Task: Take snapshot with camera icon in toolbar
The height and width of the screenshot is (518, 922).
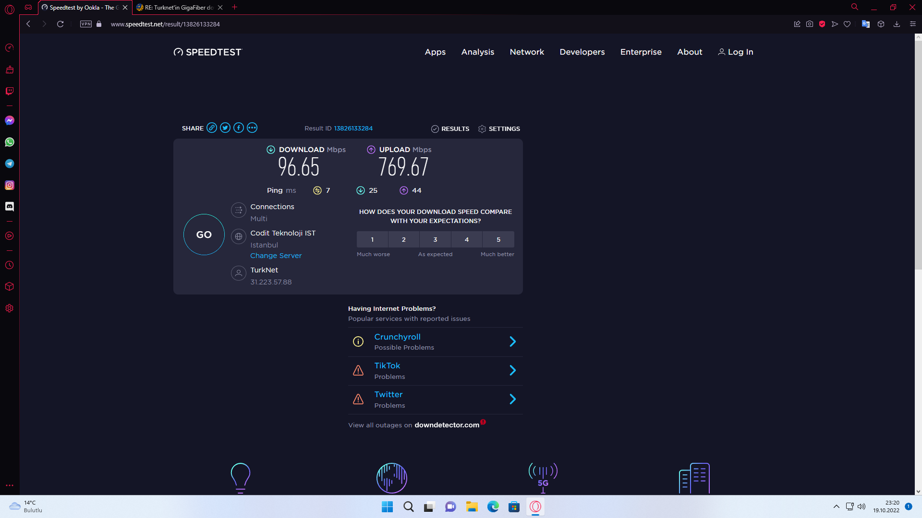Action: tap(810, 24)
